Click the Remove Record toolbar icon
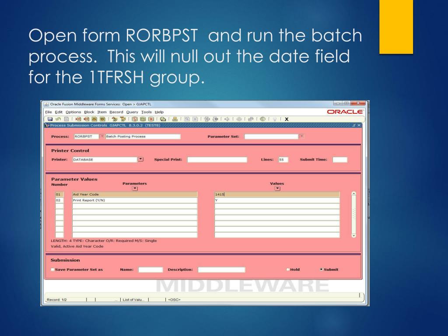 click(86, 119)
